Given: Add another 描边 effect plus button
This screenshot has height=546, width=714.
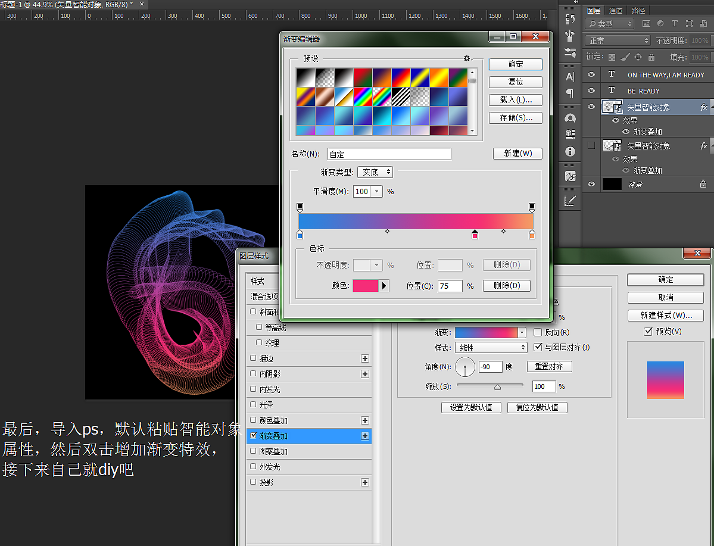Looking at the screenshot, I should [364, 358].
